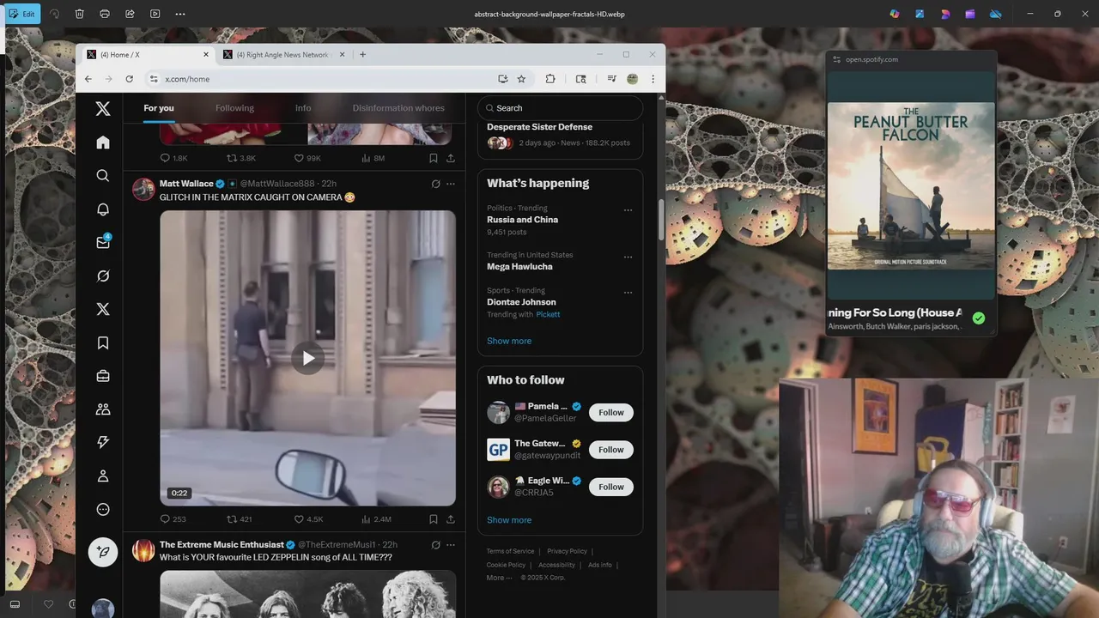Delete image via Photos trash icon
The image size is (1099, 618).
click(x=79, y=14)
